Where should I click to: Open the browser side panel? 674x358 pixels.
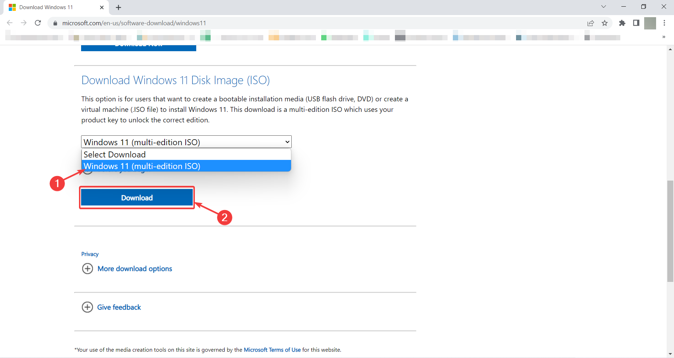pos(636,23)
